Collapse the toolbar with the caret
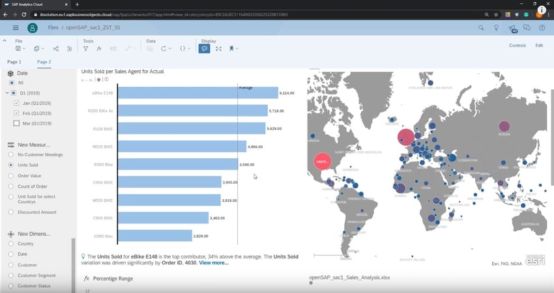 (x=5, y=40)
